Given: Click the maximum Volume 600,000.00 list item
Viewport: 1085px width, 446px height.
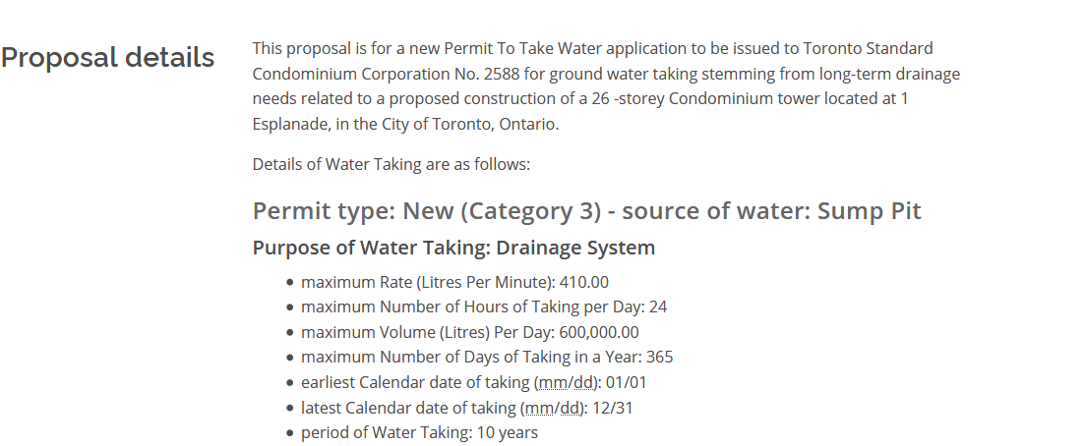Looking at the screenshot, I should [x=470, y=333].
